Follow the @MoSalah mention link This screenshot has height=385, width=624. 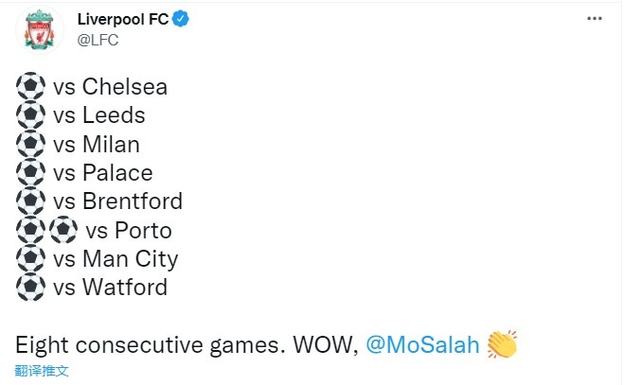pos(422,344)
